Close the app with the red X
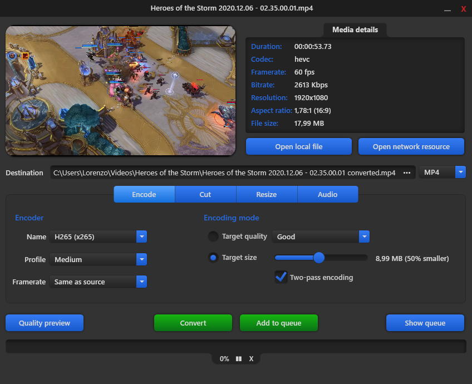Image resolution: width=472 pixels, height=384 pixels. (x=463, y=9)
